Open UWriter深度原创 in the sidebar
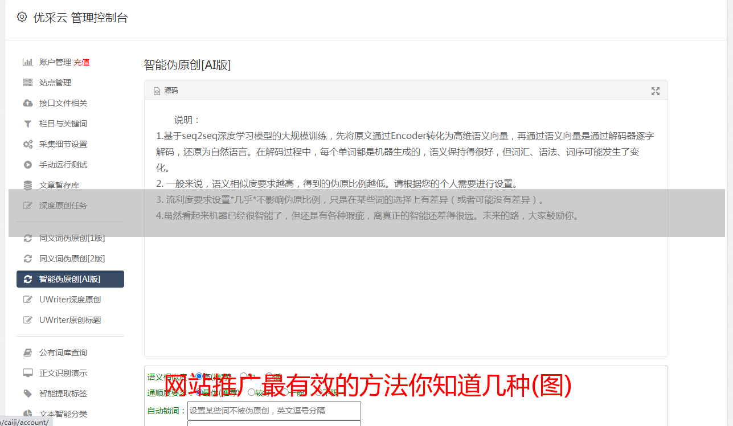The image size is (733, 426). pyautogui.click(x=70, y=300)
